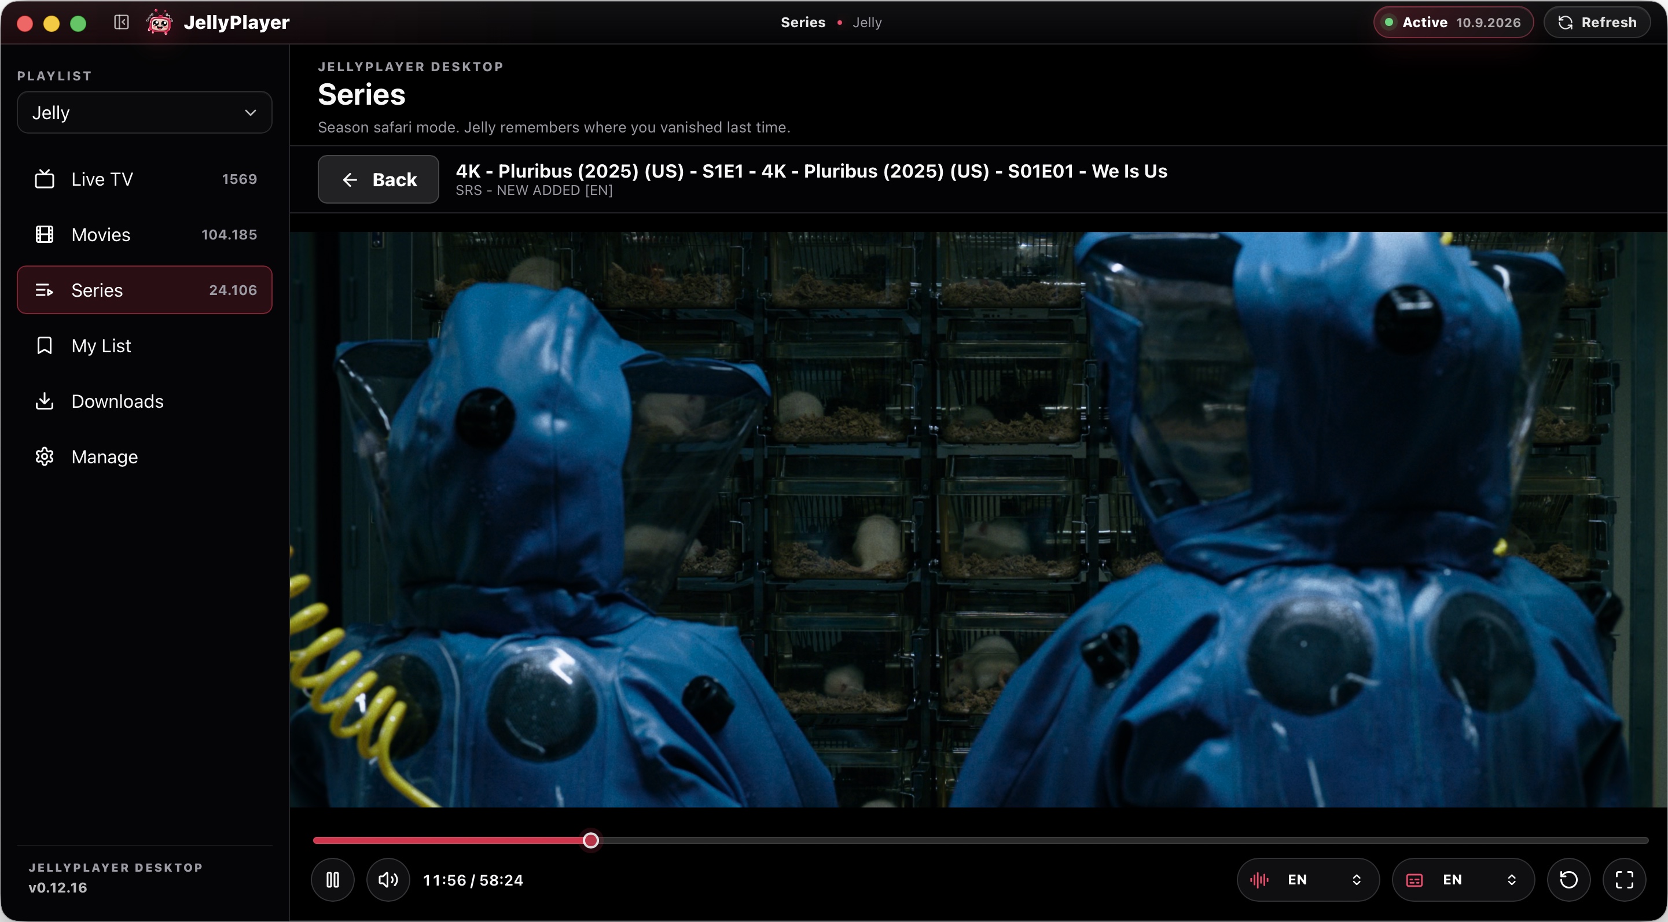Click the video frame

[x=978, y=519]
